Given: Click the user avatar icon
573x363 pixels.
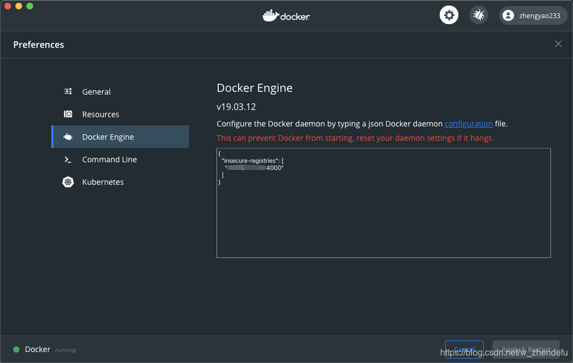Looking at the screenshot, I should pos(508,15).
